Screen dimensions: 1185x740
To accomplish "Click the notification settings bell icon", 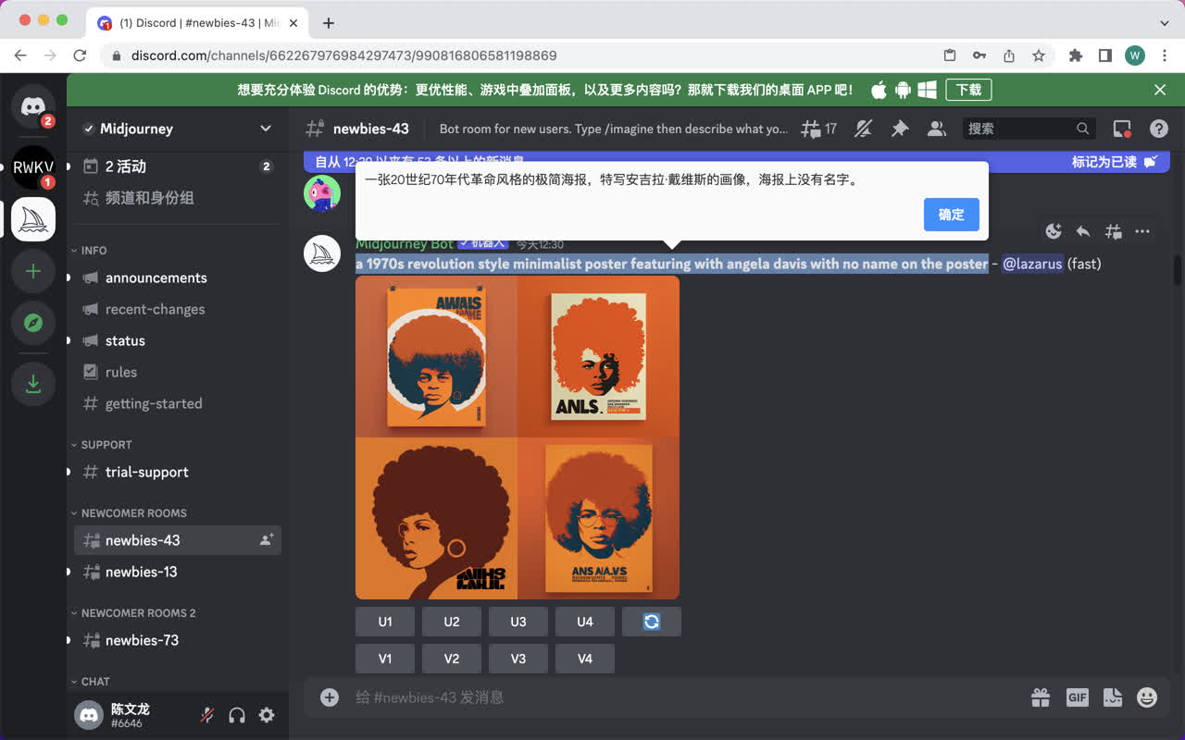I will coord(863,129).
